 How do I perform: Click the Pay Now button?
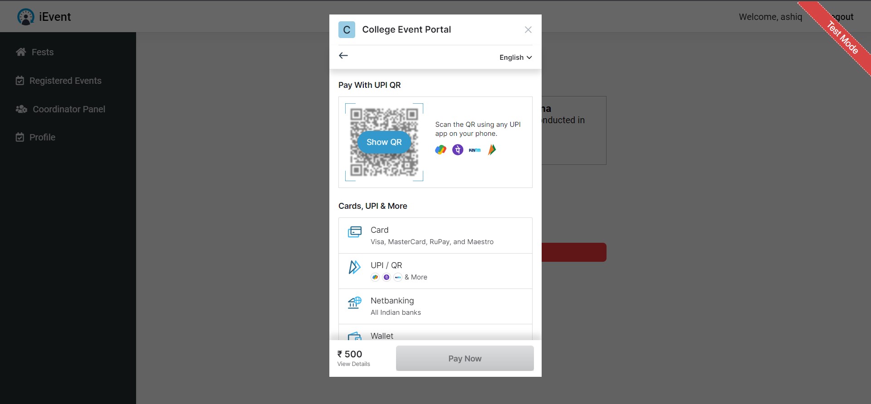(x=465, y=358)
